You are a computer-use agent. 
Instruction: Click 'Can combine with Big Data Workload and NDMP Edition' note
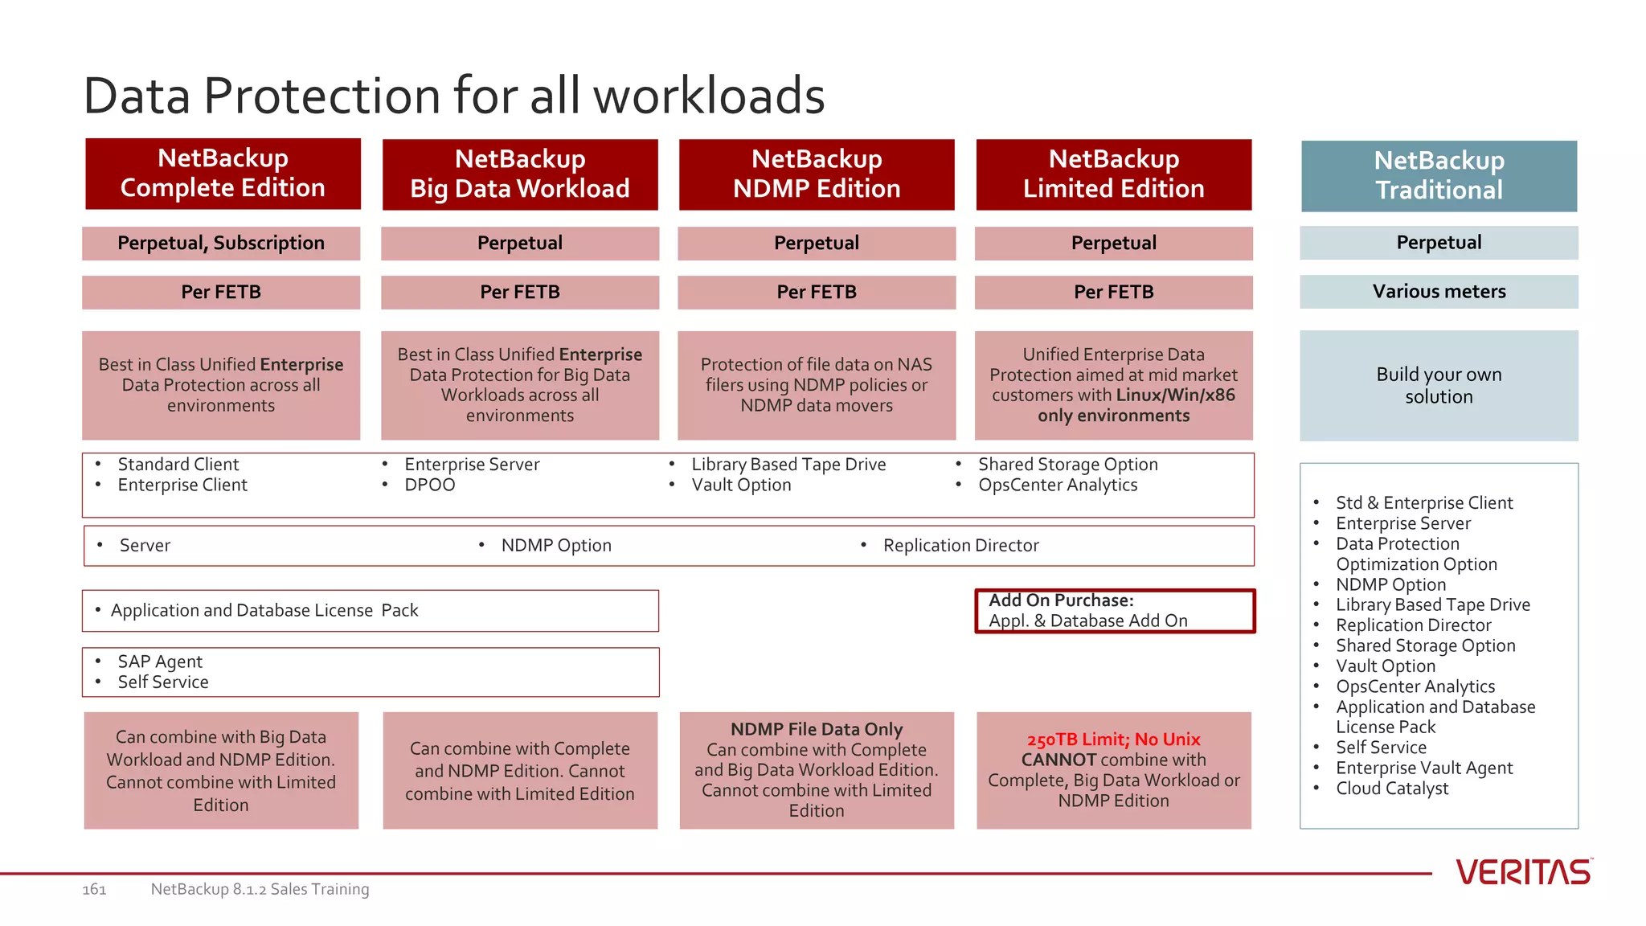(221, 771)
